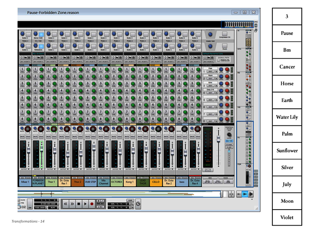Toggle the Q REC quantize button
Image resolution: width=313 pixels, height=234 pixels.
[100, 207]
